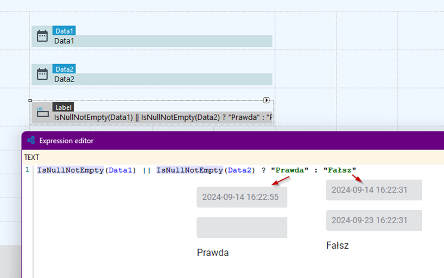The image size is (444, 278).
Task: Click field showing 2024-09-14 16:22:31
Action: (x=374, y=190)
